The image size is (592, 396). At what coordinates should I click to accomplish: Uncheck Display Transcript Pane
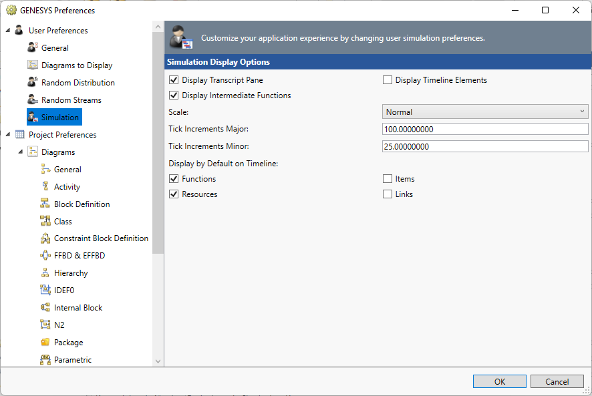tap(174, 80)
